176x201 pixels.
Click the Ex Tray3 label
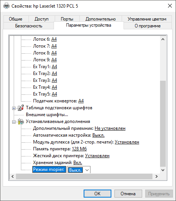pyautogui.click(x=42, y=80)
